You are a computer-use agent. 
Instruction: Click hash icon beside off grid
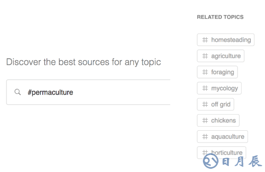click(x=205, y=104)
